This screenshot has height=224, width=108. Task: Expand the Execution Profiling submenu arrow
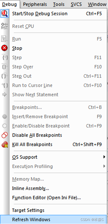(x=104, y=166)
